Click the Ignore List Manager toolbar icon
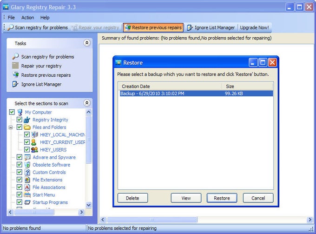Viewport: 316px width, 234px height. (190, 27)
